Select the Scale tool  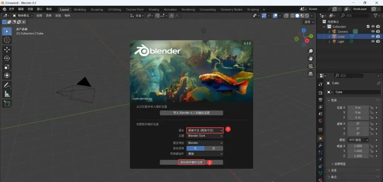pos(7,67)
